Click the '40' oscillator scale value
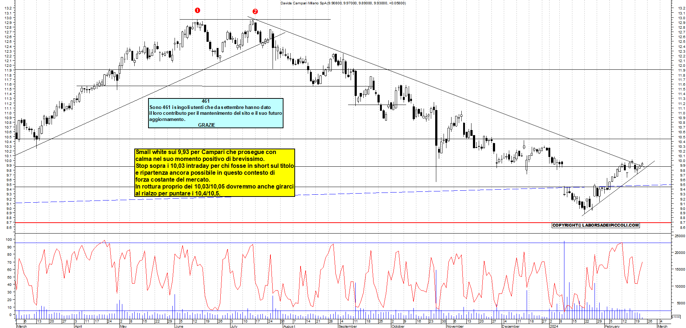This screenshot has width=686, height=328. pos(10,285)
